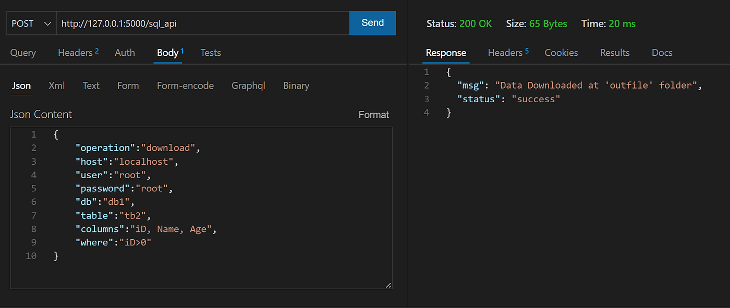The width and height of the screenshot is (730, 308).
Task: View the Cookies tab
Action: [561, 53]
